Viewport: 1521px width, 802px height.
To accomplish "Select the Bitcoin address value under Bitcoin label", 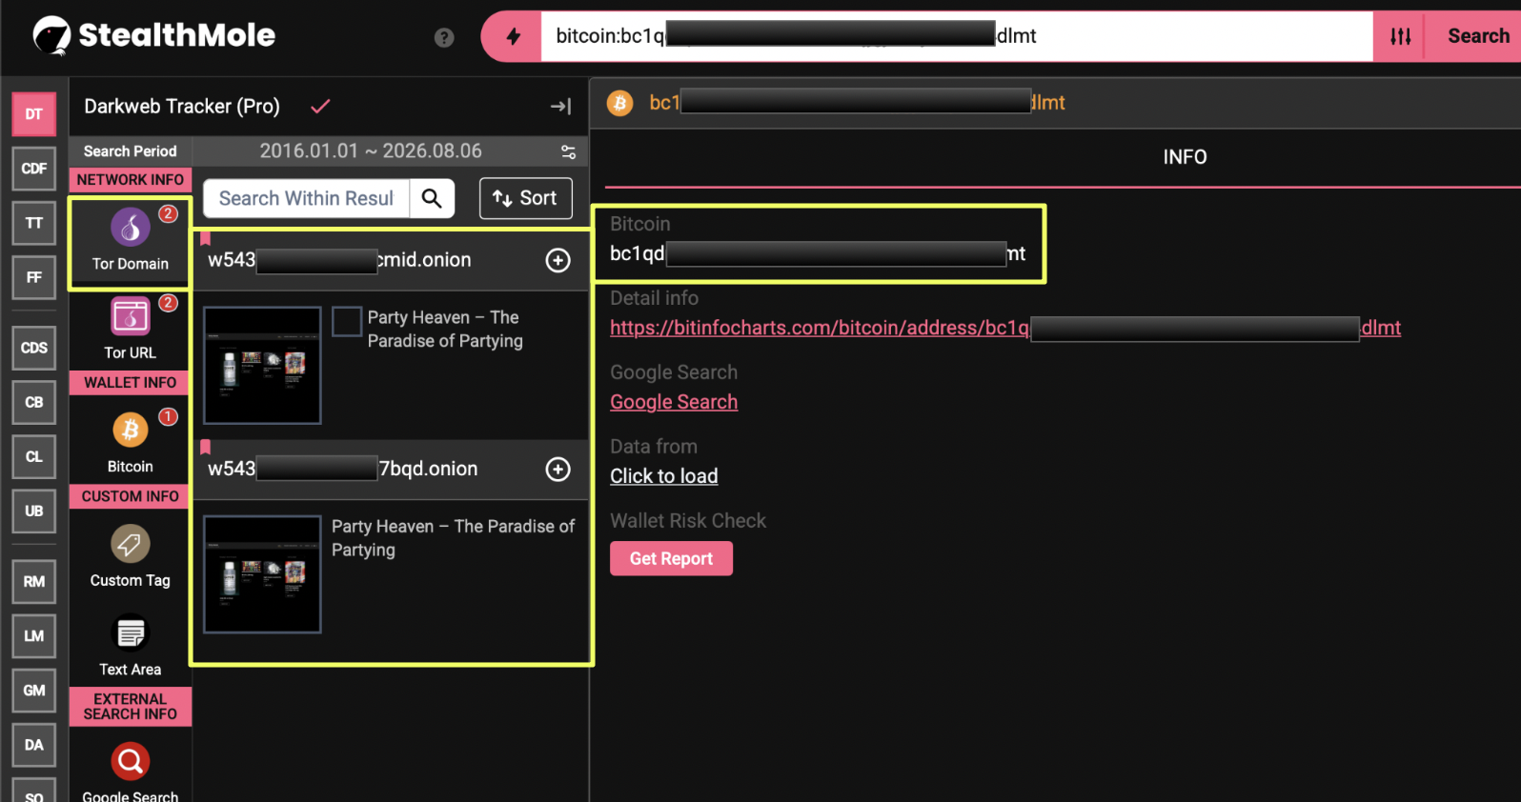I will click(x=818, y=253).
